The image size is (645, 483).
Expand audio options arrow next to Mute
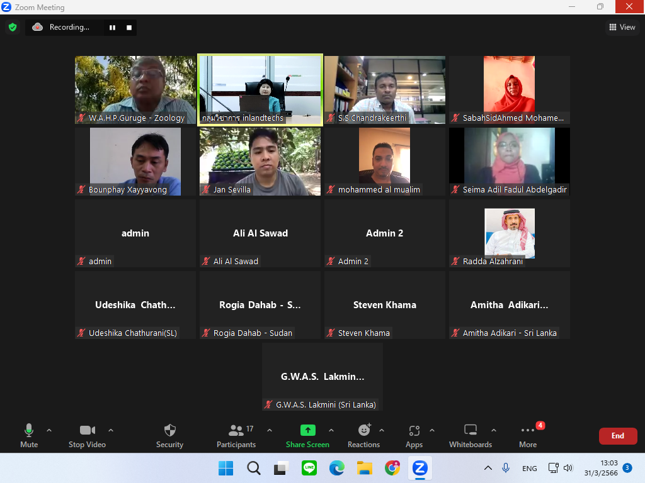pos(49,430)
